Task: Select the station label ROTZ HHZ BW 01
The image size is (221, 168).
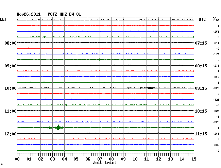Action: 64,14
